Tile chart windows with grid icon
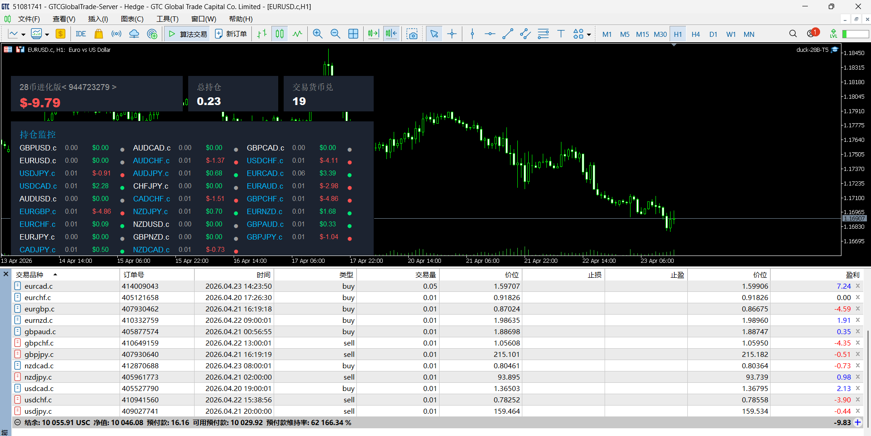The width and height of the screenshot is (871, 436). click(x=353, y=34)
